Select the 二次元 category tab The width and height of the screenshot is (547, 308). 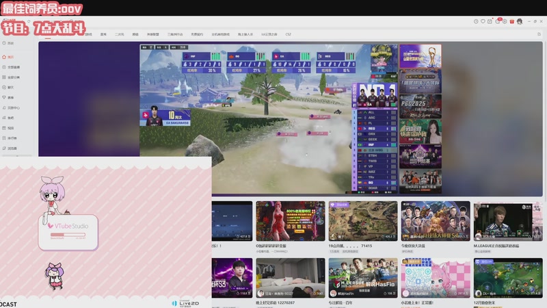(119, 34)
